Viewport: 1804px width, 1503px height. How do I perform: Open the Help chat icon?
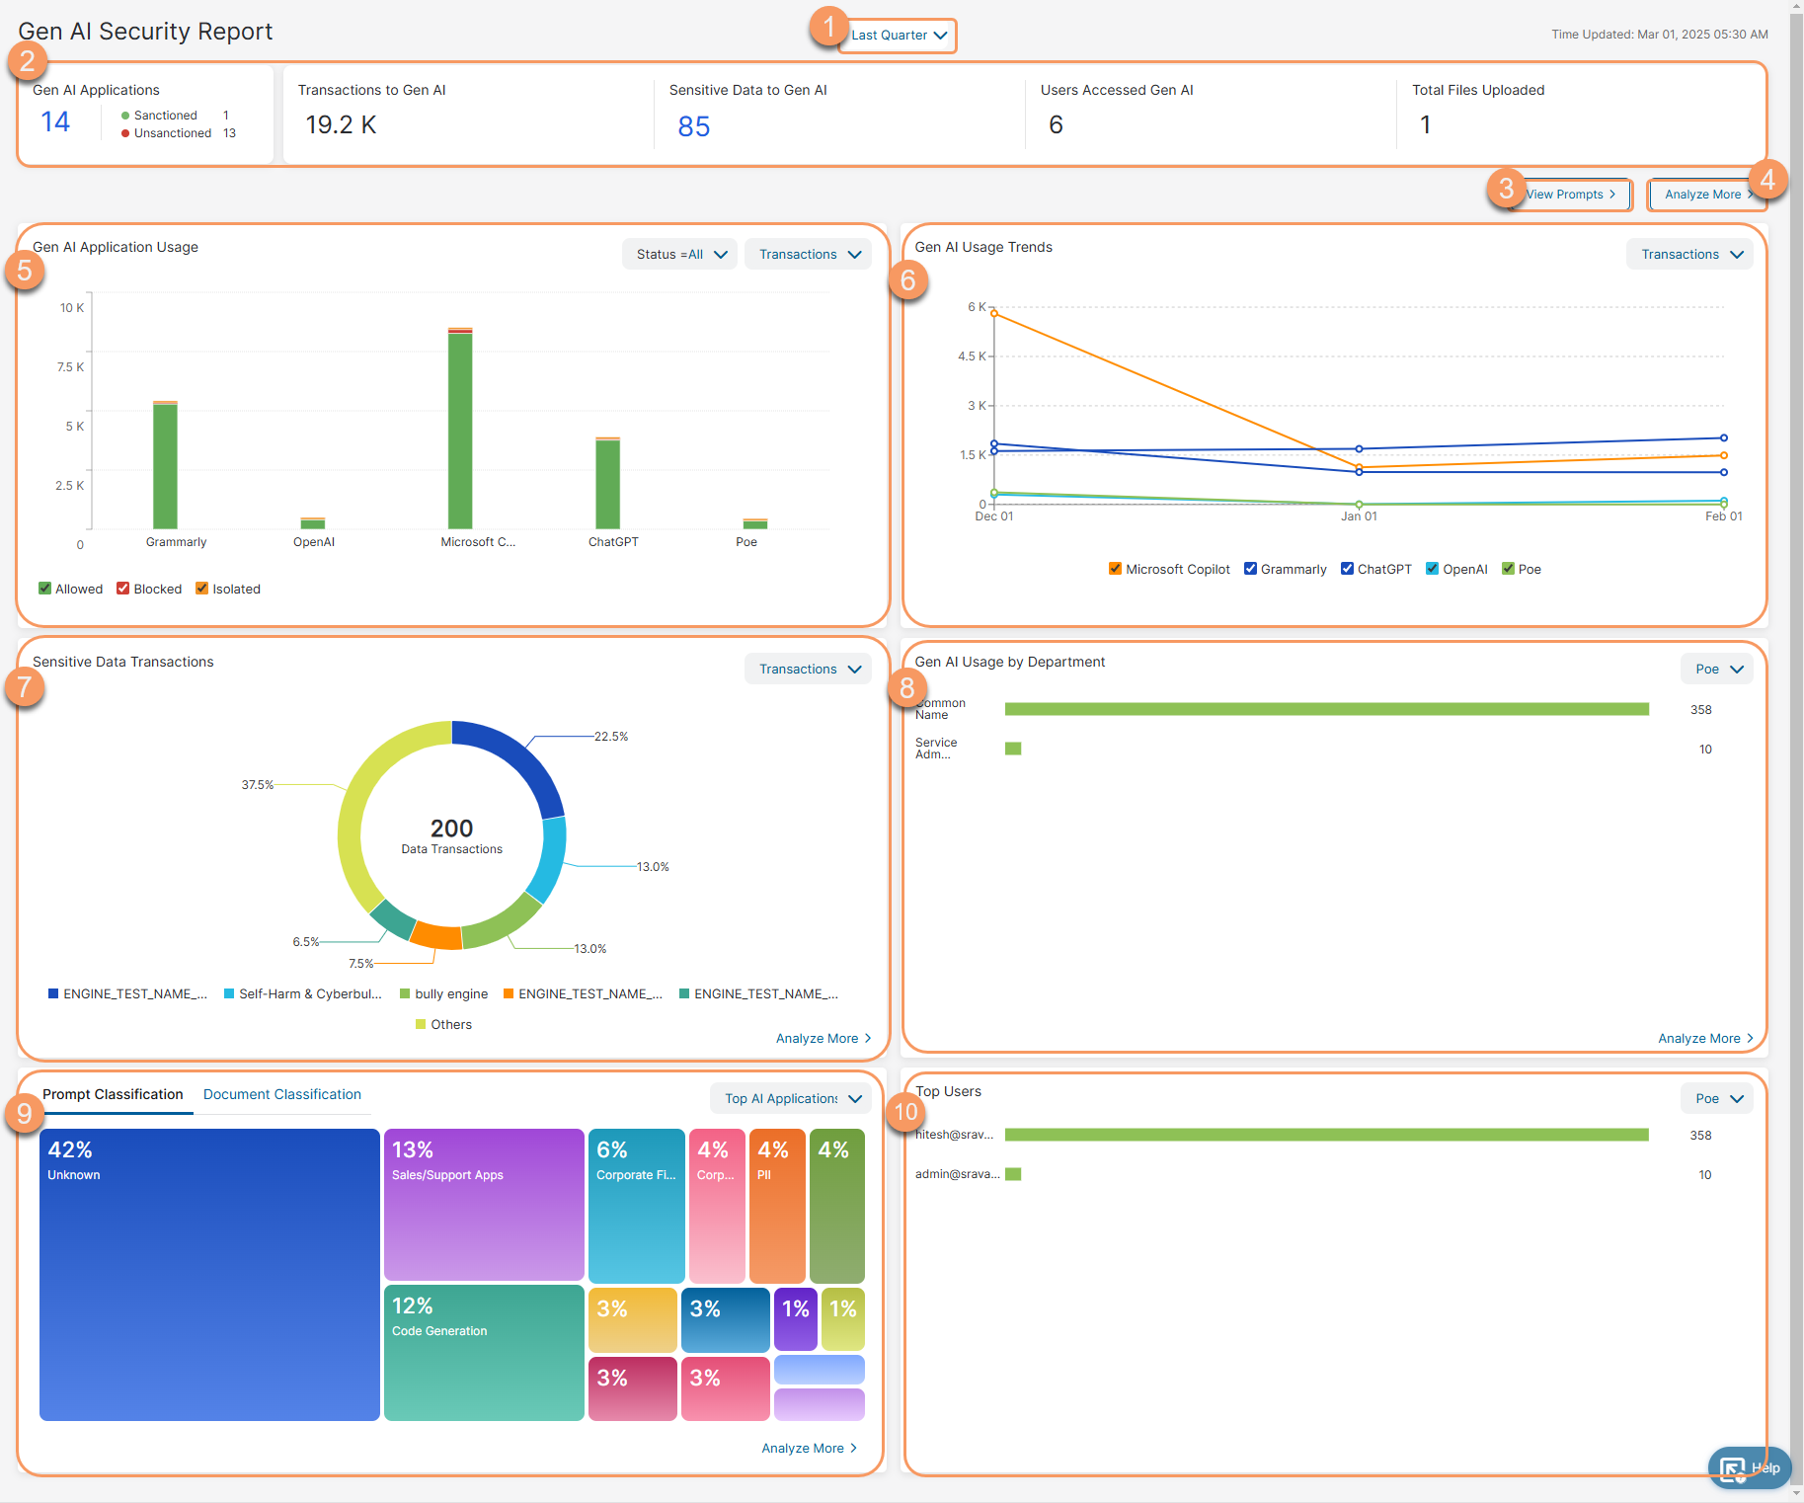coord(1748,1467)
